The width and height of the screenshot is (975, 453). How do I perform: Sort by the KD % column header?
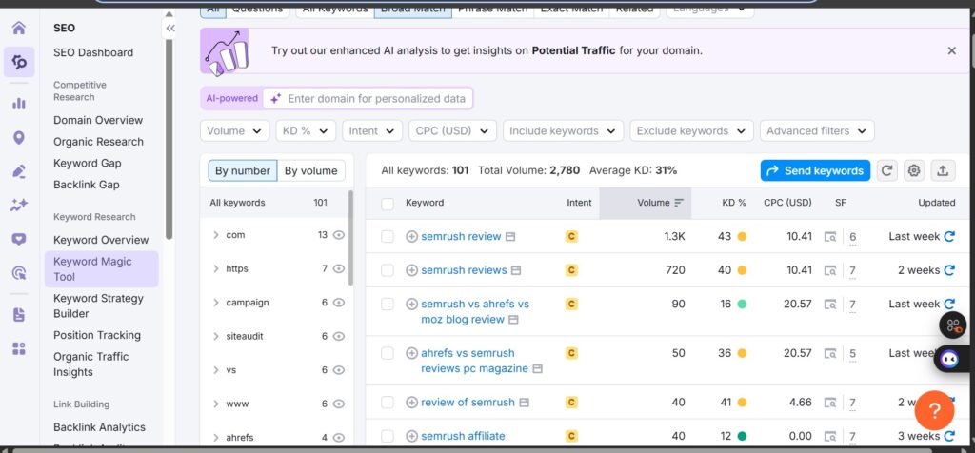(734, 203)
